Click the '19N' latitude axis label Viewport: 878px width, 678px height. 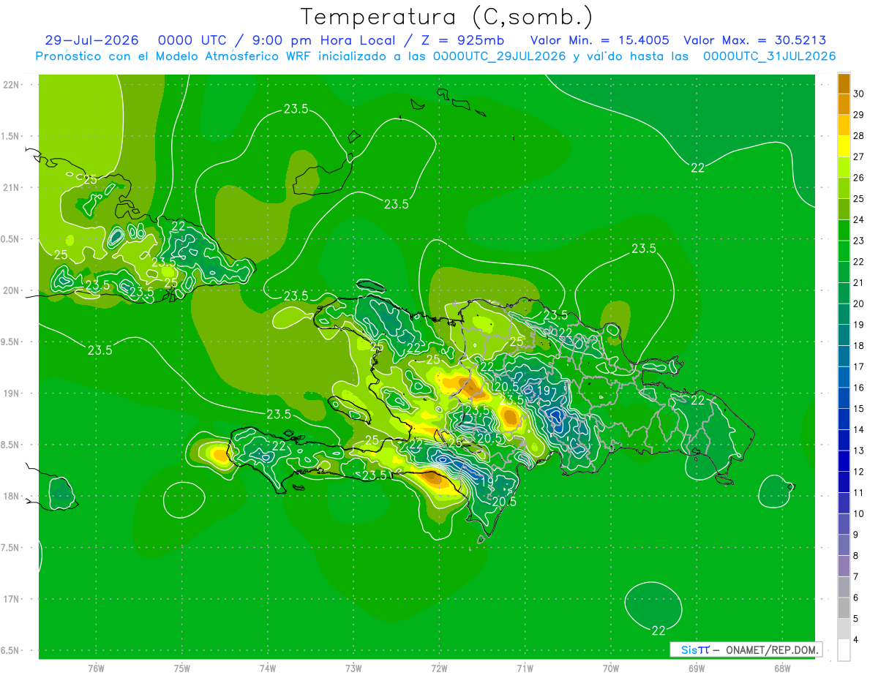(x=11, y=393)
